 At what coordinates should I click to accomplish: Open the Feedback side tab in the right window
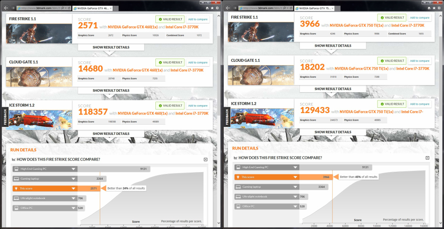click(x=226, y=117)
